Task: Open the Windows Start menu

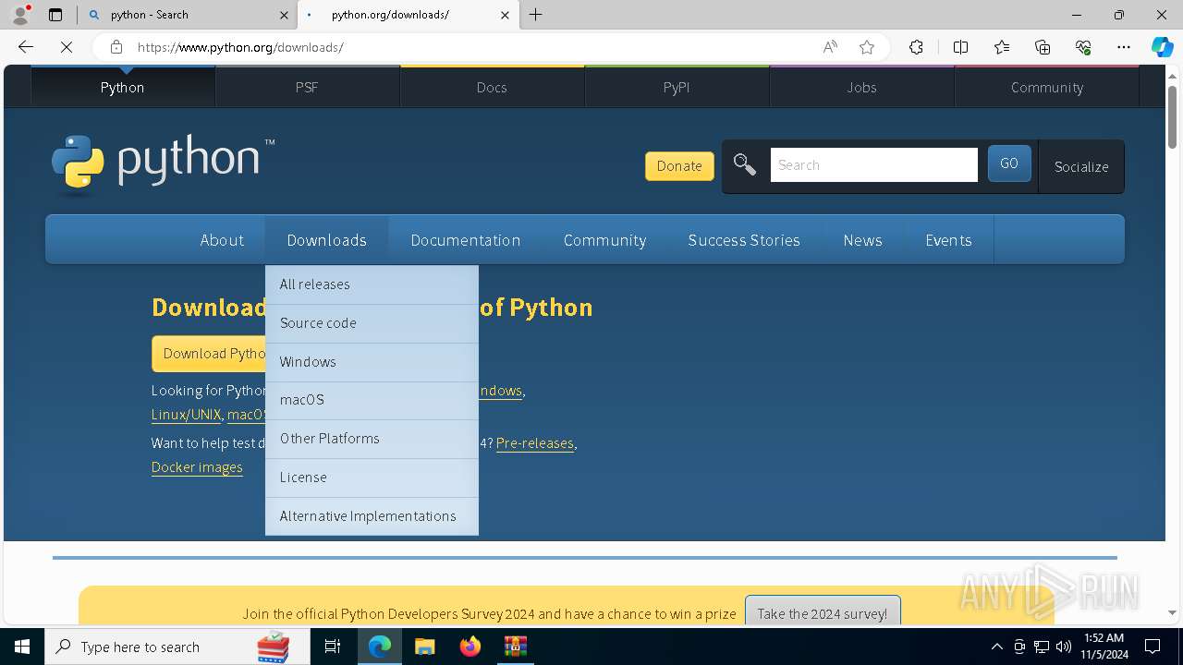Action: coord(22,647)
